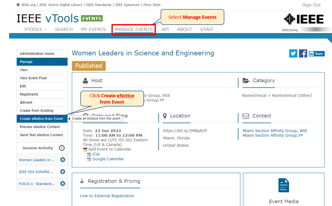
Task: Open Preview eNotice Content
Action: click(x=42, y=127)
